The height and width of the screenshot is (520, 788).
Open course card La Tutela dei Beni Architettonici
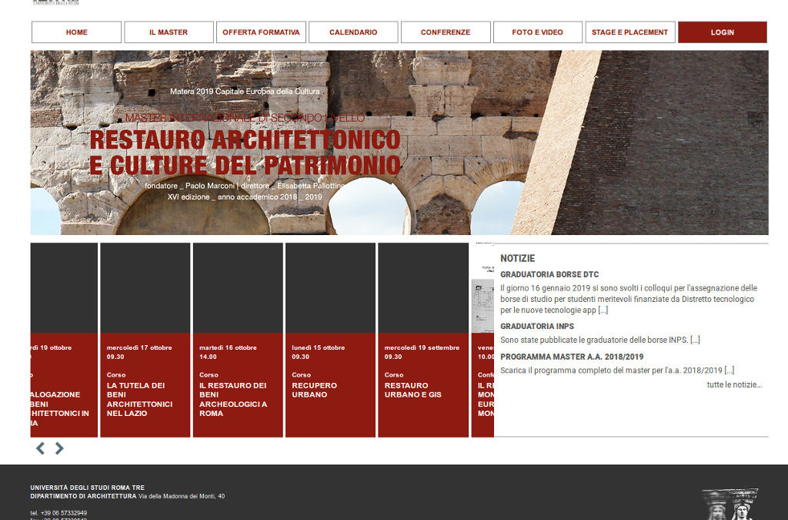(145, 340)
